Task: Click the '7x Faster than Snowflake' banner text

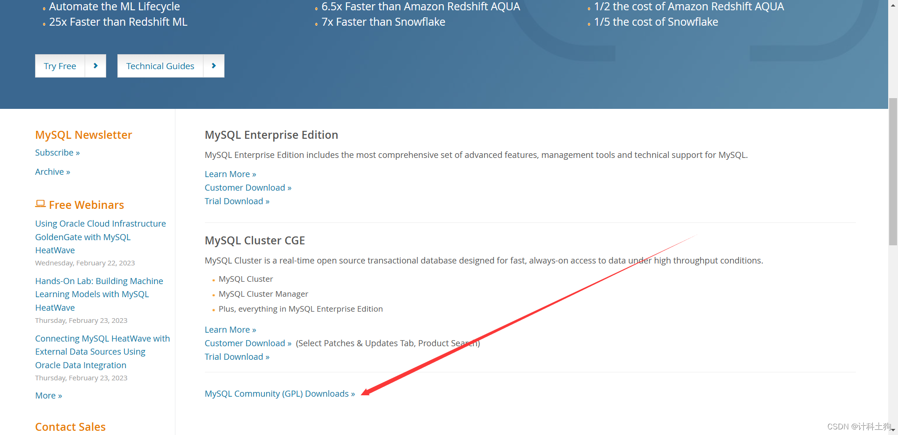Action: pos(384,22)
